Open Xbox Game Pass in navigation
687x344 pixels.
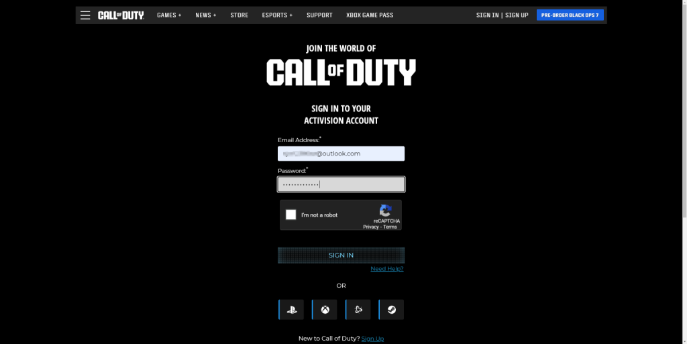370,15
